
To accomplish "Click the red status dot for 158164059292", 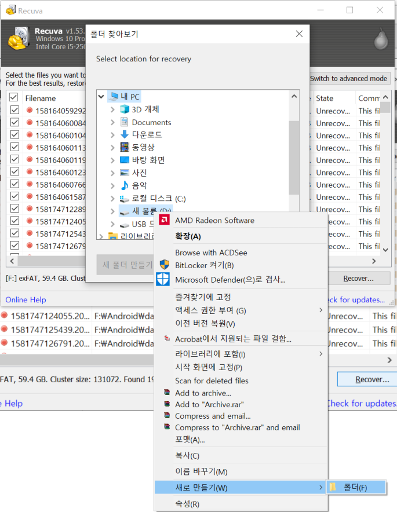I will 30,110.
